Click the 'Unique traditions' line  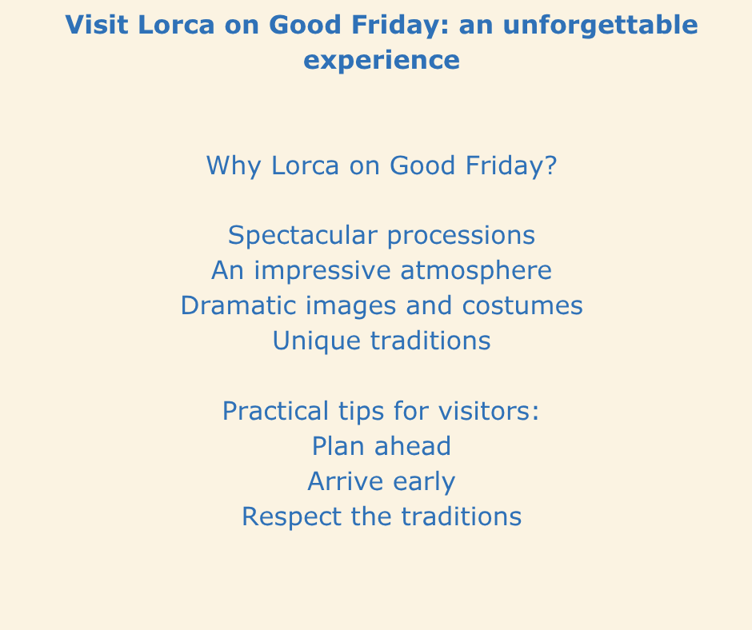(x=382, y=341)
